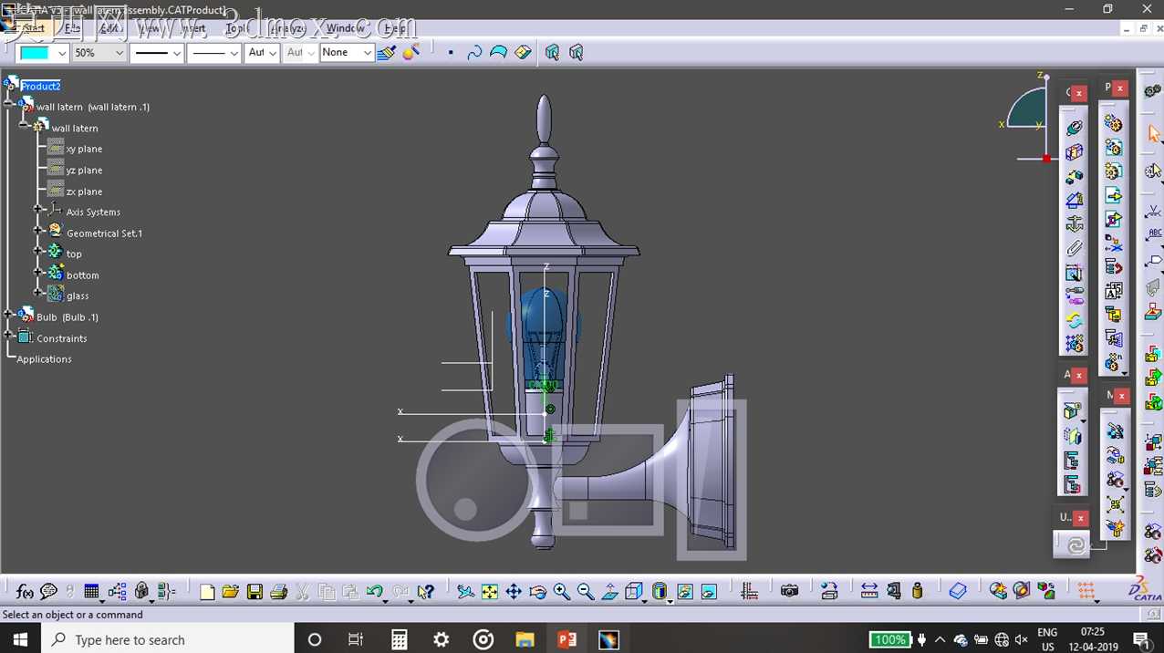The width and height of the screenshot is (1164, 653).
Task: Click the select arrow icon in right toolbar
Action: pyautogui.click(x=1154, y=135)
